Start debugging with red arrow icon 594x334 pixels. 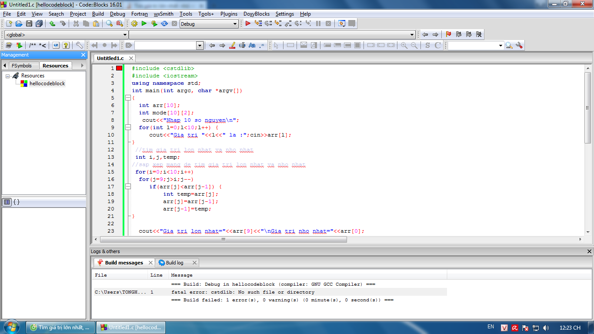pos(248,23)
